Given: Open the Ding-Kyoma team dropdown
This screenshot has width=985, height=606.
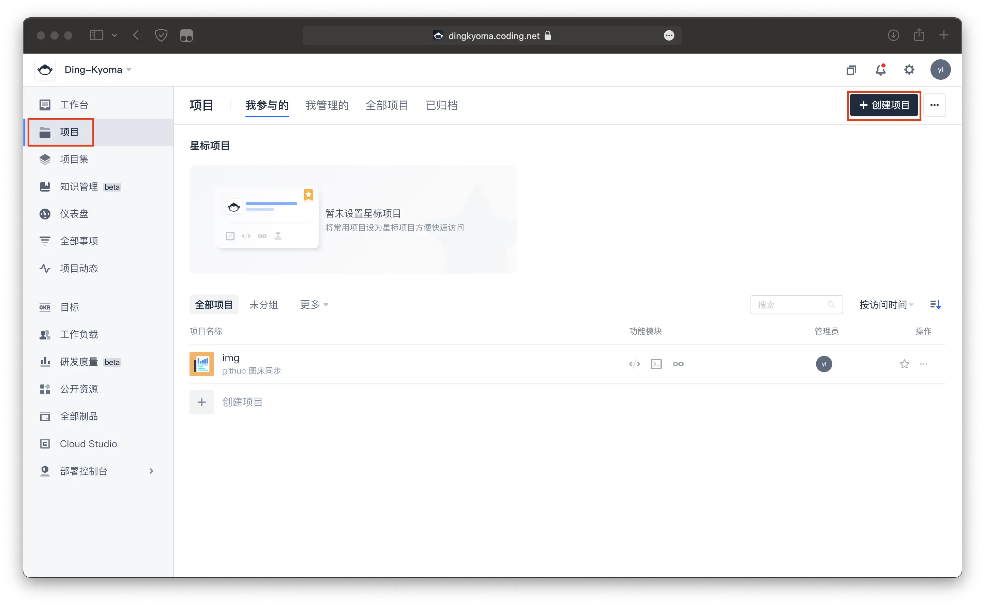Looking at the screenshot, I should click(98, 70).
